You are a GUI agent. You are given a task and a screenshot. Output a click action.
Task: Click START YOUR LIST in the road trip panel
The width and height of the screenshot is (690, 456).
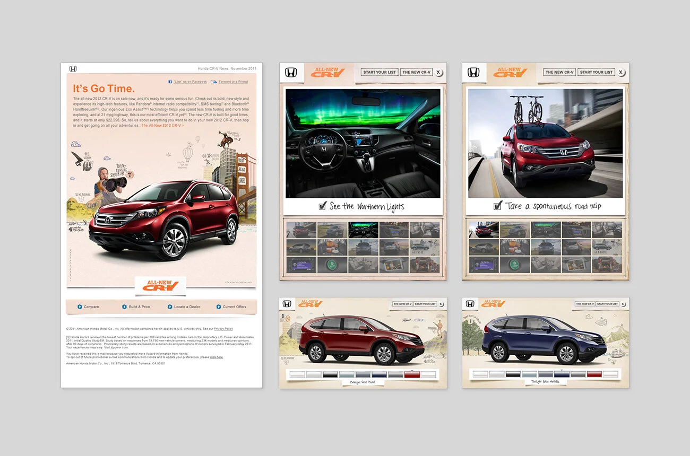(x=596, y=72)
